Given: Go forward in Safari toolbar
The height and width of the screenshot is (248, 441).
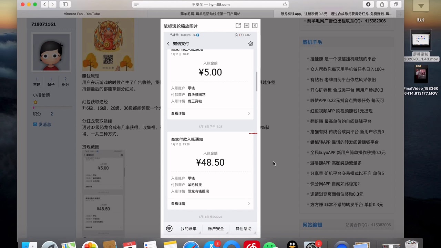Looking at the screenshot, I should click(52, 4).
